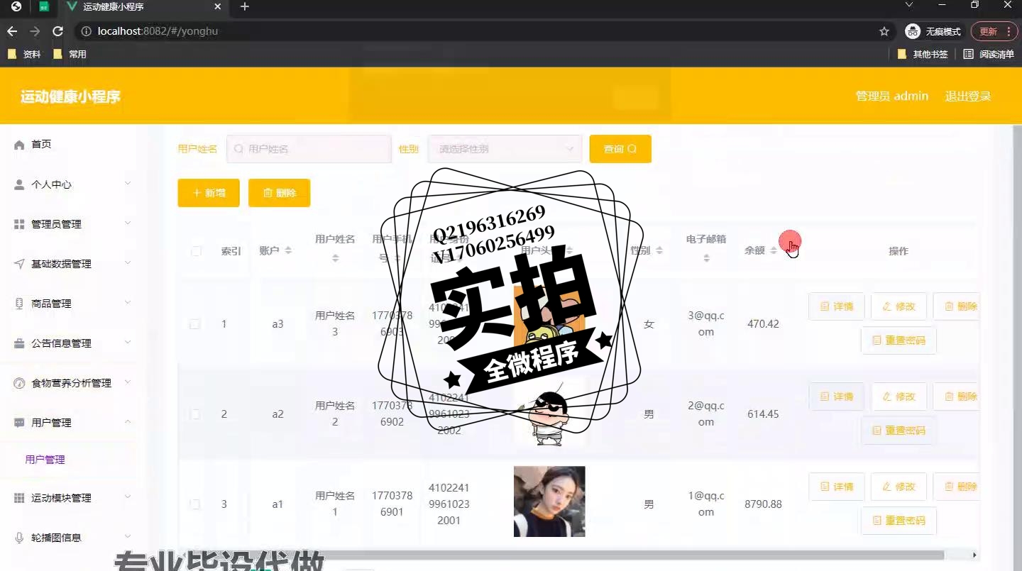Viewport: 1022px width, 571px height.
Task: Toggle the select-all checkbox in table header
Action: (x=197, y=251)
